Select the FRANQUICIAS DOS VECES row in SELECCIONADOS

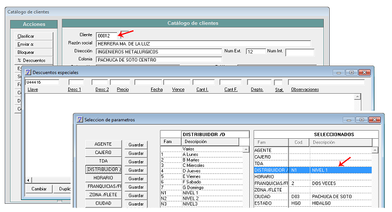(313, 183)
